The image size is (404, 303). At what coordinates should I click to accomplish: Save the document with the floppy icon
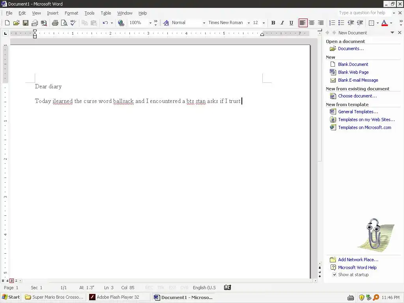pos(26,23)
